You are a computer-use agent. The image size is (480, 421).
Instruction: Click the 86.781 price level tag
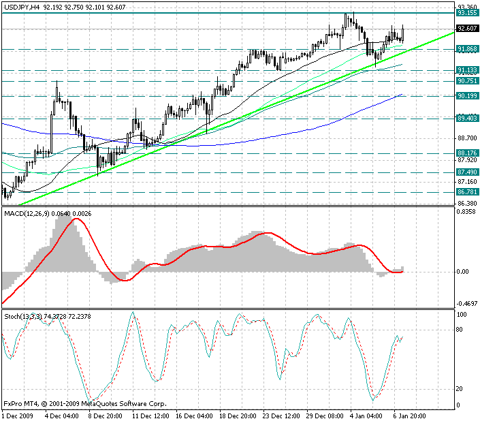point(466,192)
